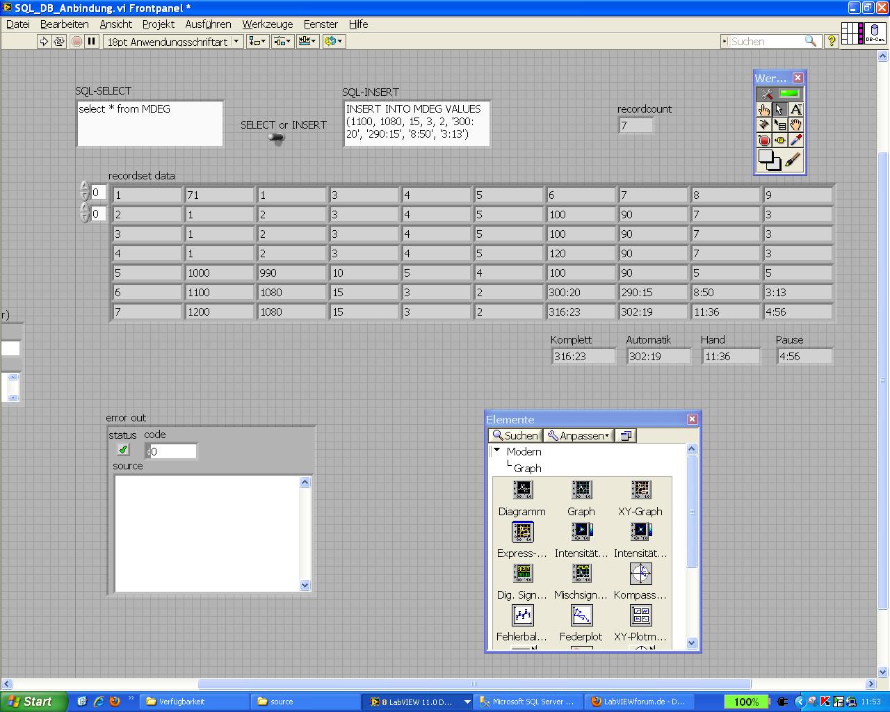This screenshot has height=712, width=890.
Task: Toggle the SELECT or INSERT switch
Action: 277,138
